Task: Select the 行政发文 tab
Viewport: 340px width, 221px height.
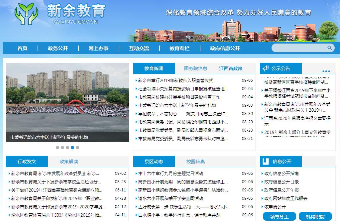Action: point(27,162)
